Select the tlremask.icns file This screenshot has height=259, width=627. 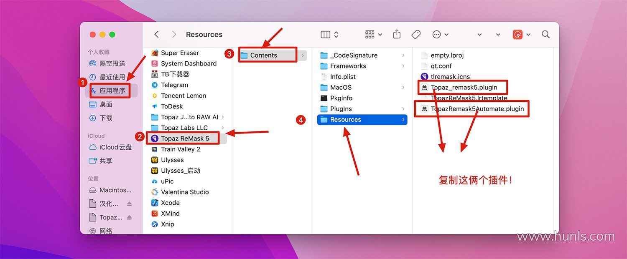tap(446, 77)
